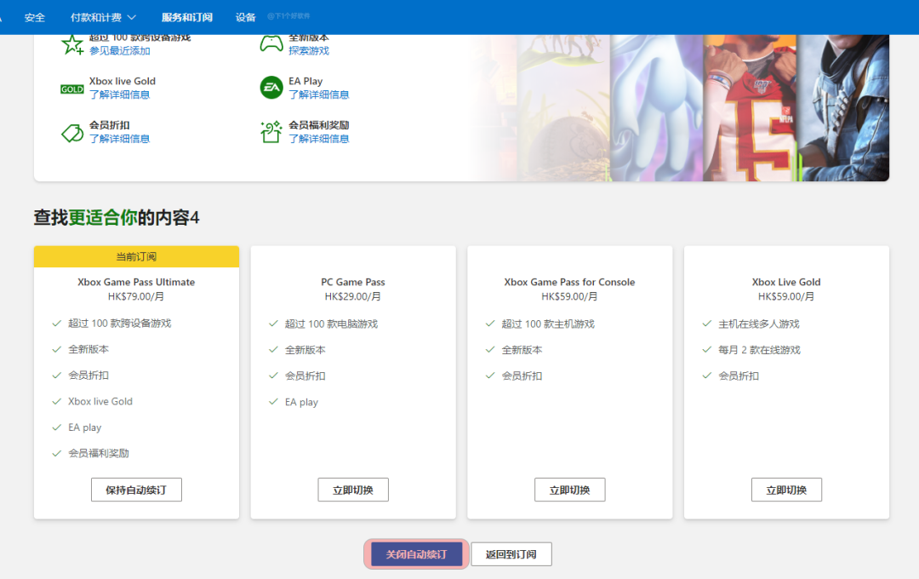919x579 pixels.
Task: Click the member rewards gift icon
Action: click(x=271, y=132)
